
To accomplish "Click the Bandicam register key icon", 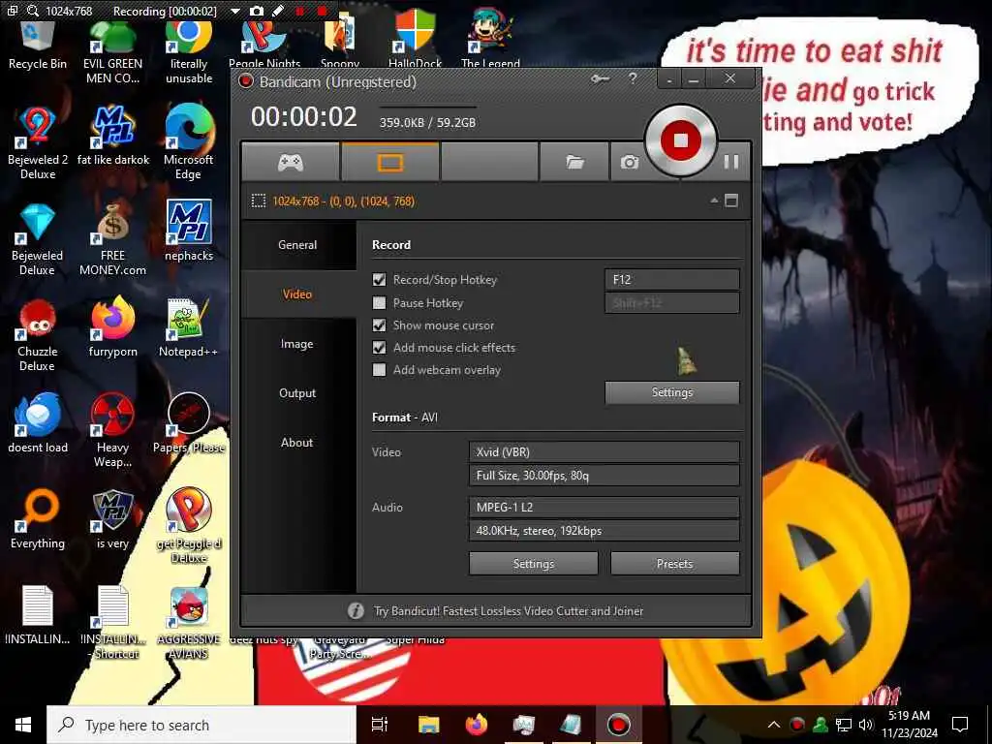I will (x=600, y=79).
